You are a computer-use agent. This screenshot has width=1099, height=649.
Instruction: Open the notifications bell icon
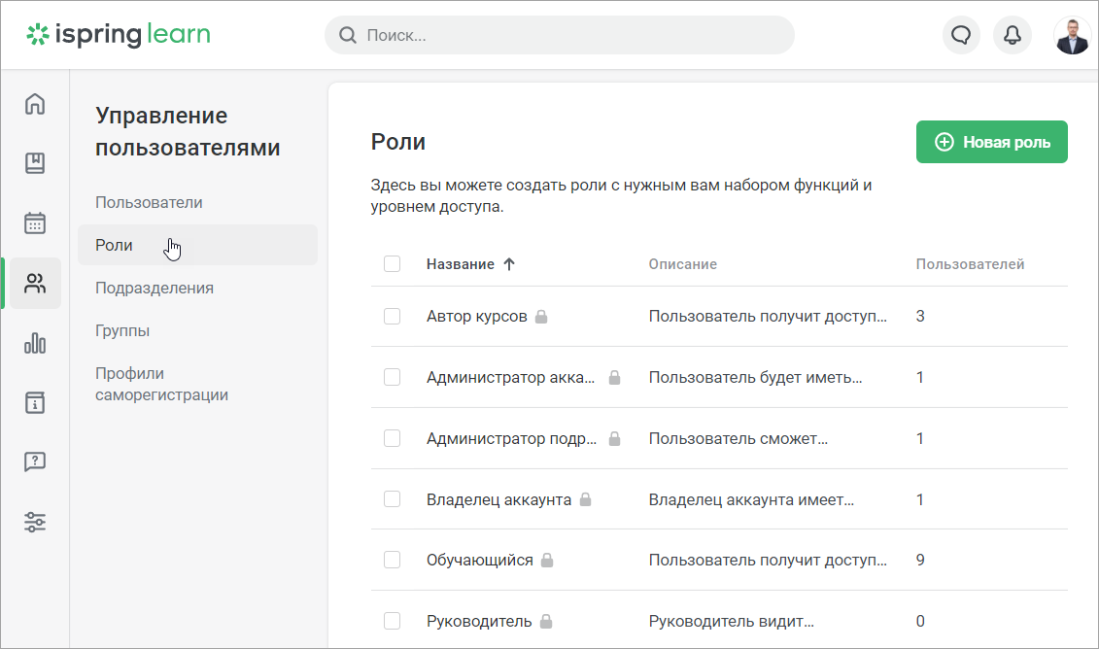1013,35
